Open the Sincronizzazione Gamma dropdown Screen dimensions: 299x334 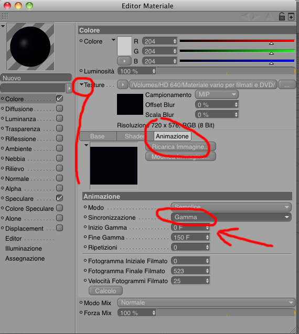click(x=231, y=217)
